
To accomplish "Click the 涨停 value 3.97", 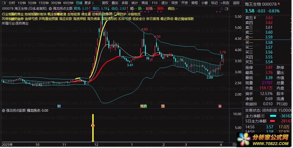I will [x=269, y=68].
